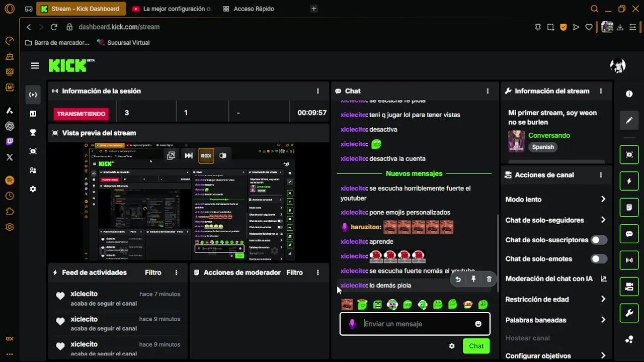Open Acciones de moderador three-dot menu
The height and width of the screenshot is (362, 644).
(317, 273)
